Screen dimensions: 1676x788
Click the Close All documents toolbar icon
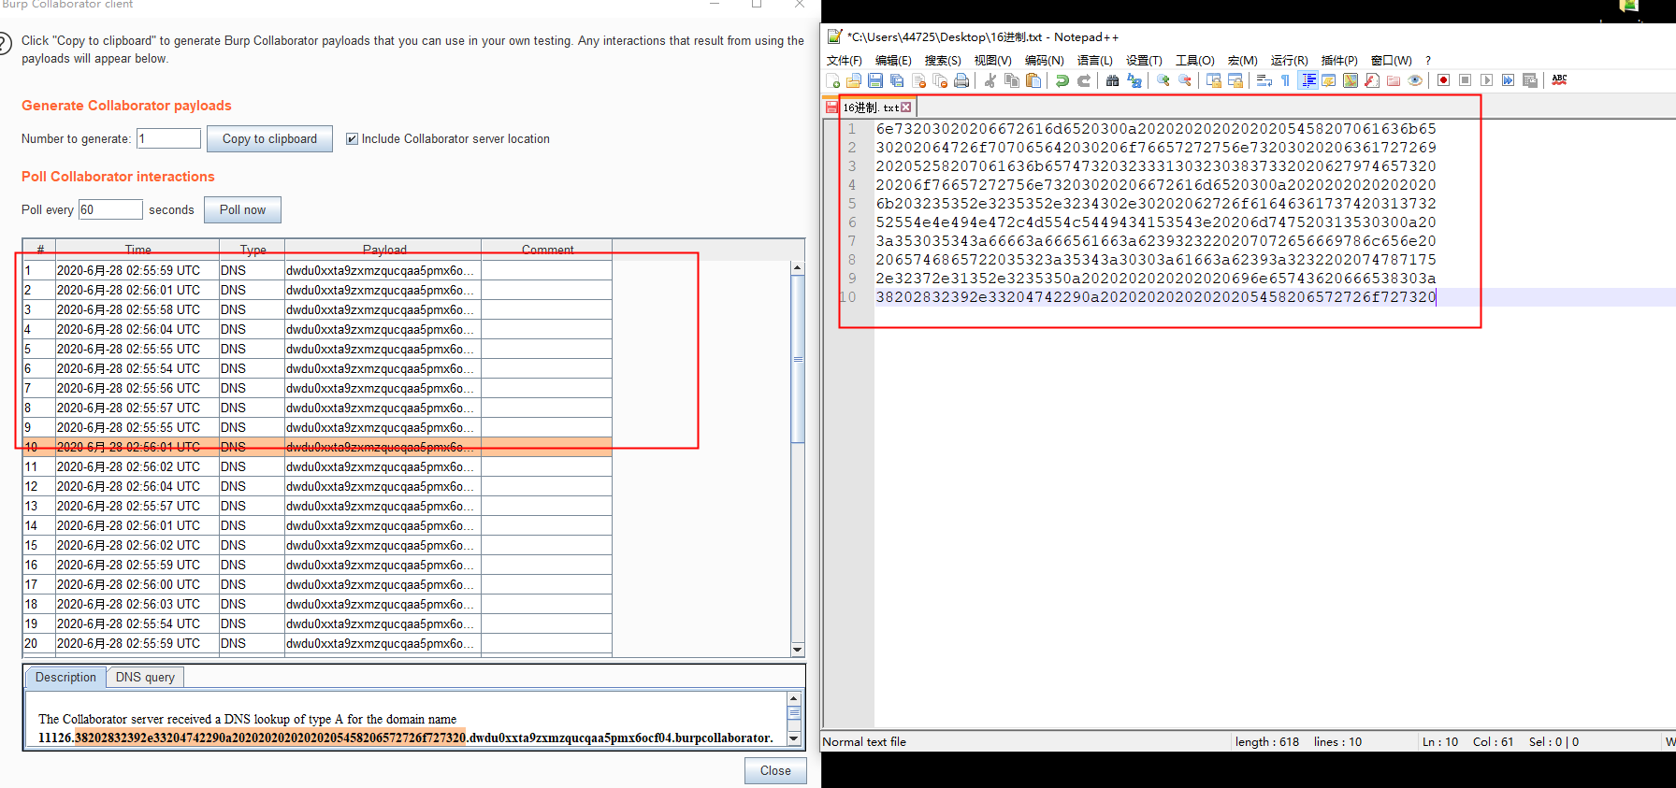(940, 80)
